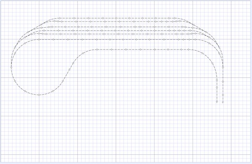Select the middle node of the innermost straight track
Viewport: 252px width, 164px height.
[140, 49]
